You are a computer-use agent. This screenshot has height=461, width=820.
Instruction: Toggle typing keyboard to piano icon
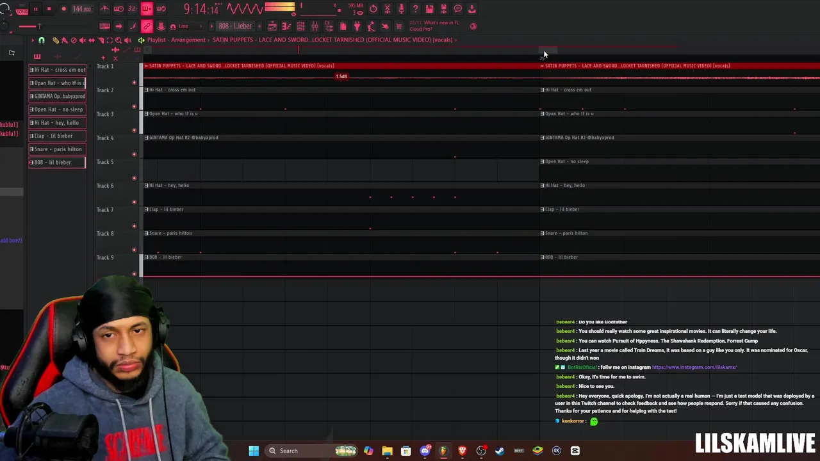[104, 26]
